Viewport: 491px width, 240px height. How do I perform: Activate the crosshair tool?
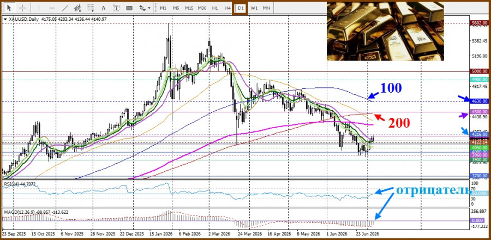pyautogui.click(x=22, y=8)
